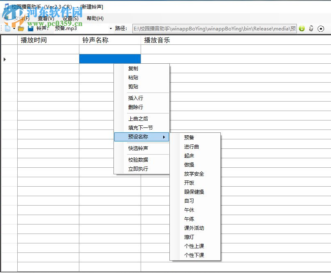Open the 帮助(H) menu
Image resolution: width=331 pixels, height=273 pixels.
[95, 18]
